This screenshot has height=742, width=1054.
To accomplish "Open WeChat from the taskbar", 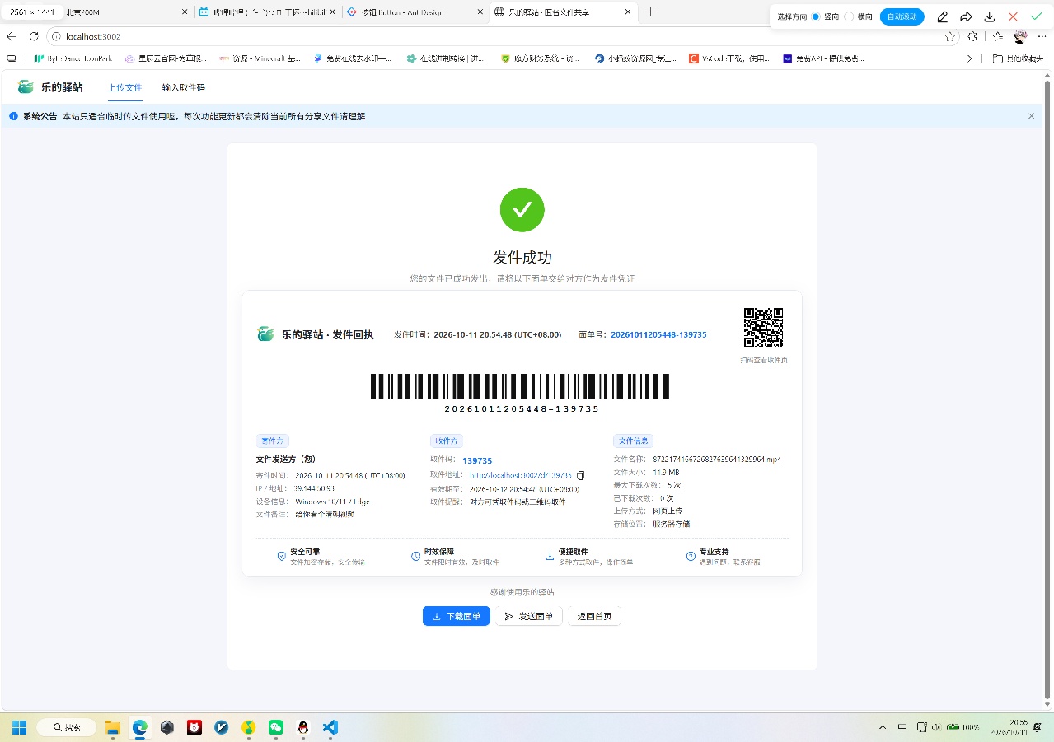I will (276, 727).
